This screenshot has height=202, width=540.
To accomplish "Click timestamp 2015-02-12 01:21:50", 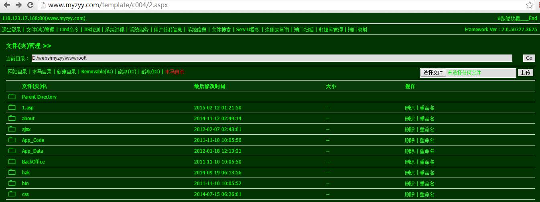I will [x=218, y=108].
